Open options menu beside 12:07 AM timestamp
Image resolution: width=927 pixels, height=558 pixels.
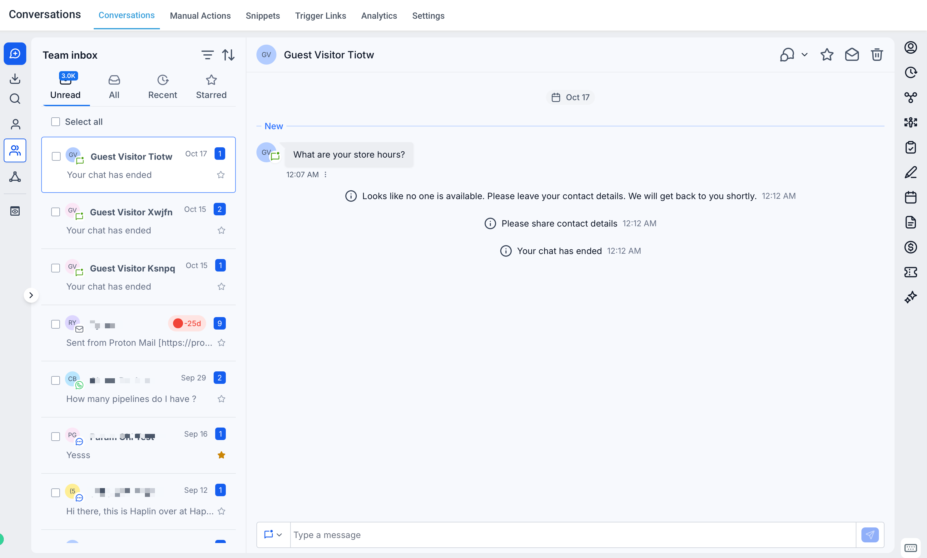coord(325,174)
